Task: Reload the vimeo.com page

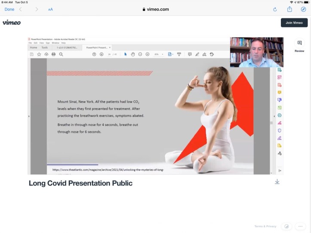Action: click(x=275, y=9)
